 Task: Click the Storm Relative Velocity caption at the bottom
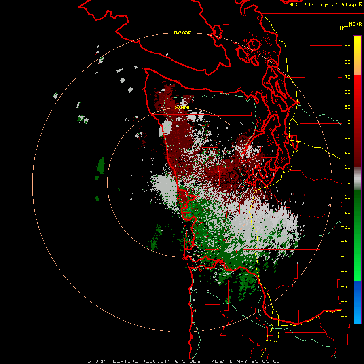tap(184, 361)
